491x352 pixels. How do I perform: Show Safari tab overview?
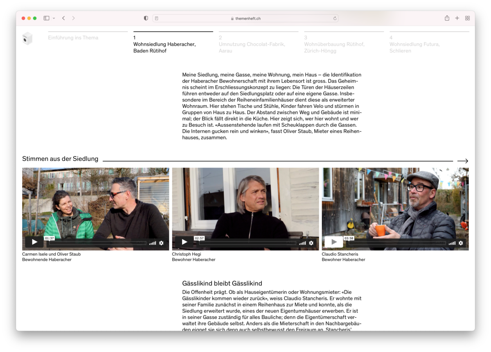click(467, 18)
